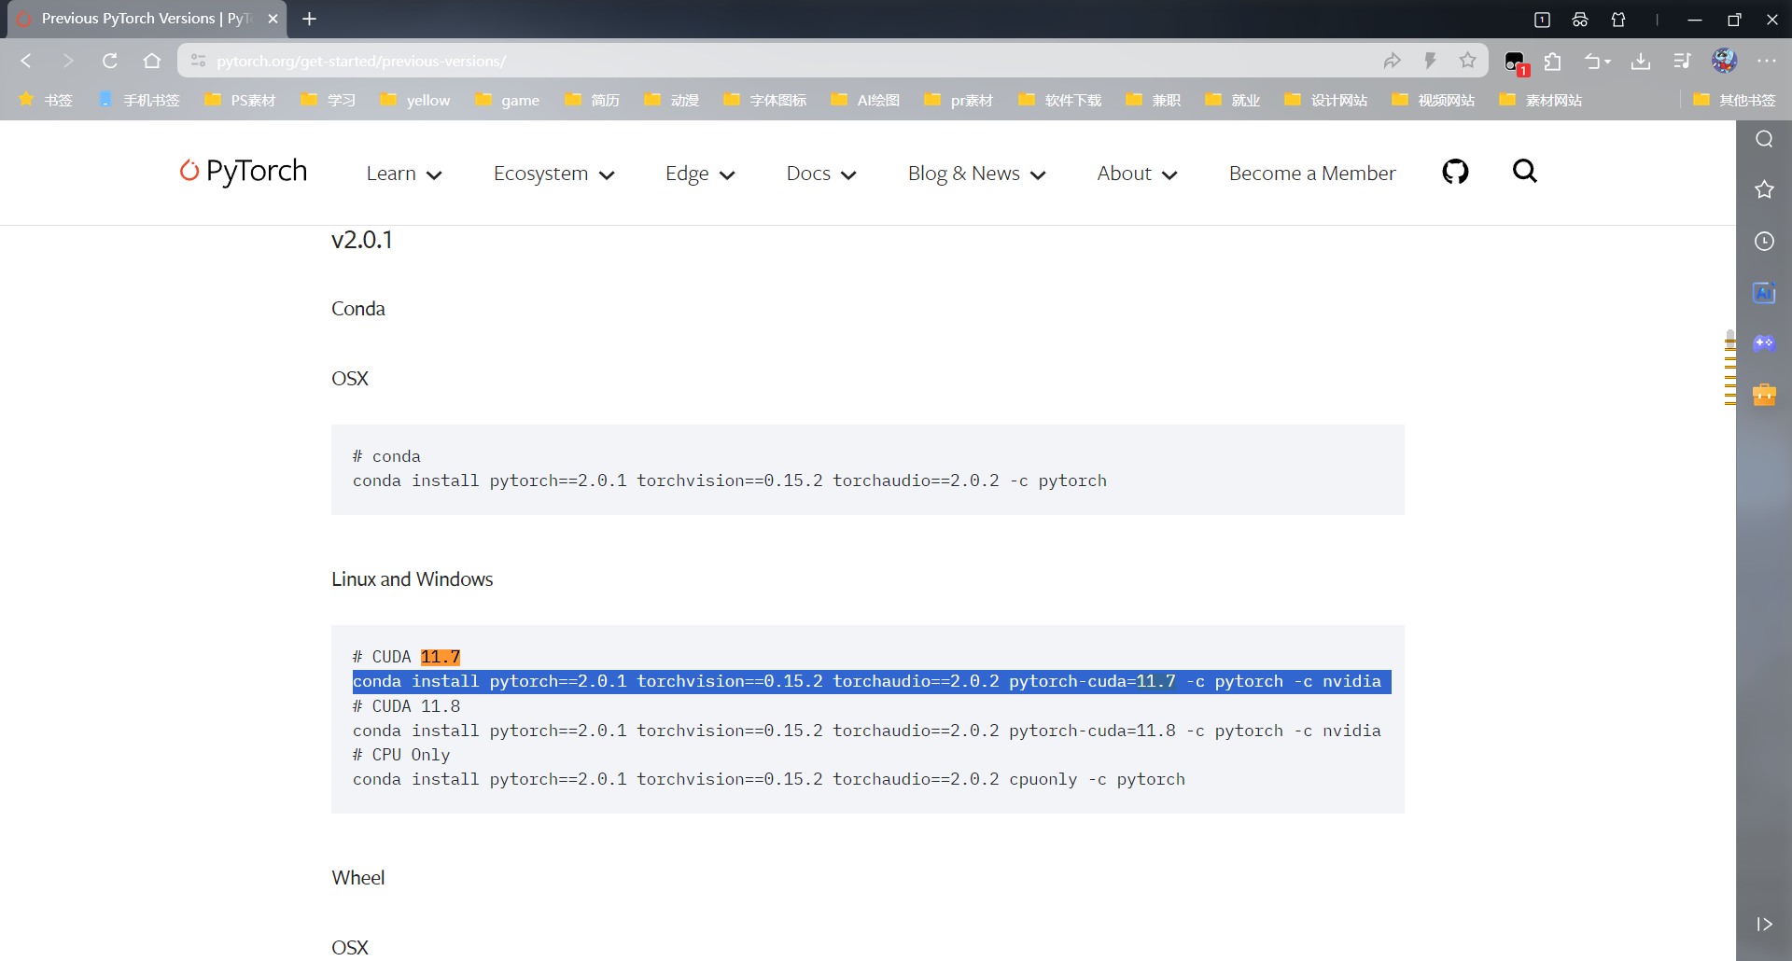Image resolution: width=1792 pixels, height=961 pixels.
Task: Open tab search icon in title bar
Action: (1542, 20)
